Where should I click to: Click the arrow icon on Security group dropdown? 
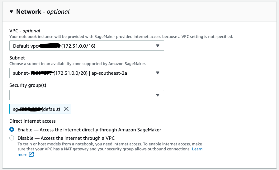(x=158, y=95)
